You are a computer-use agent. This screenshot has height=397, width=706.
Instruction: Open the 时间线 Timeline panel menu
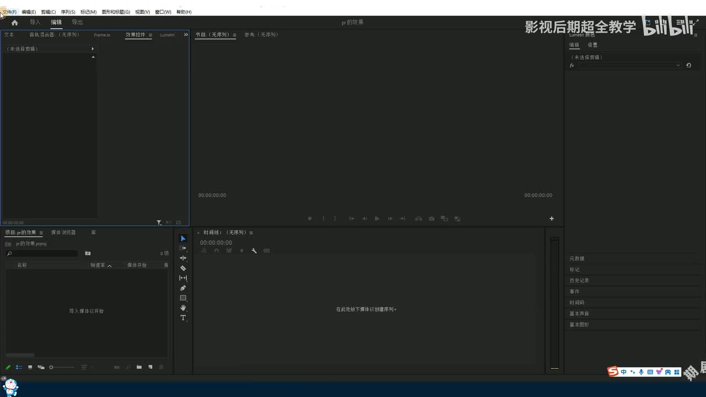pyautogui.click(x=252, y=233)
